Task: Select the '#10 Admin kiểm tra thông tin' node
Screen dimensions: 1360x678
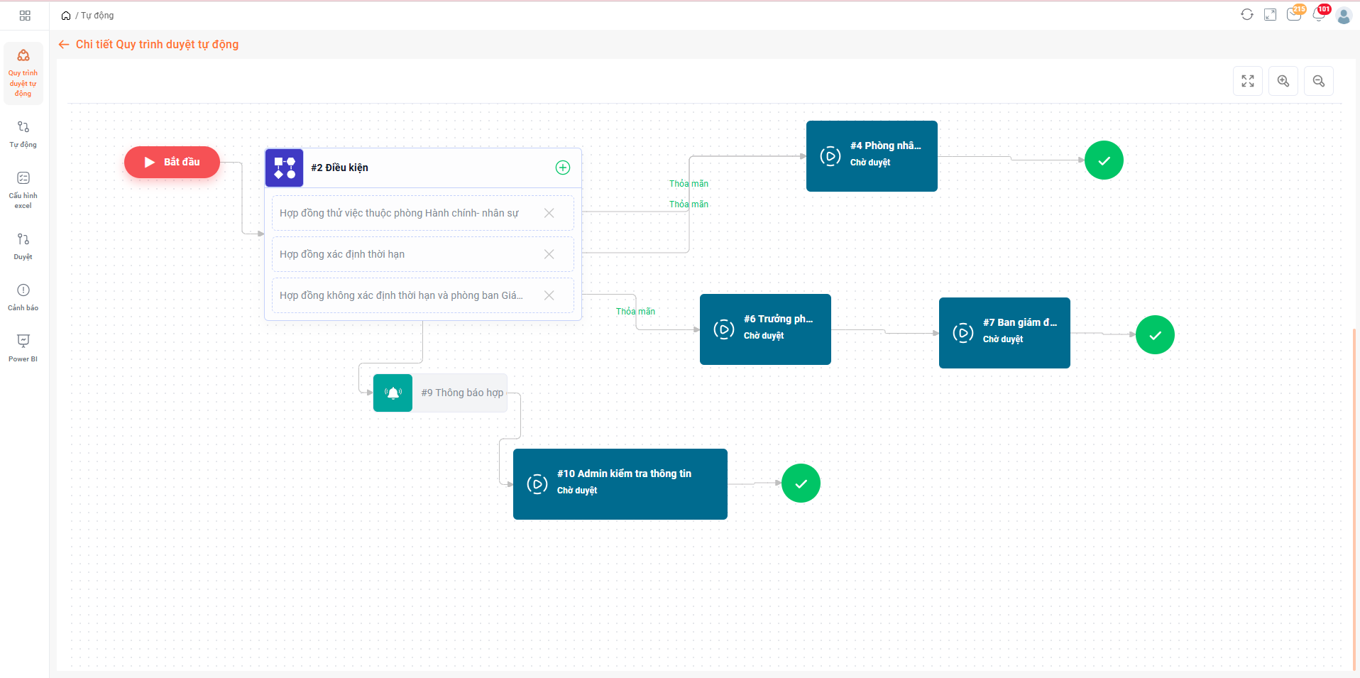Action: [x=620, y=483]
